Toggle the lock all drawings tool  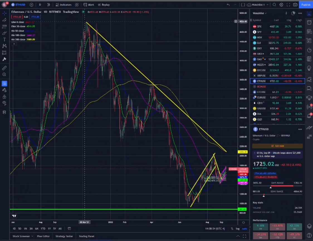4,97
